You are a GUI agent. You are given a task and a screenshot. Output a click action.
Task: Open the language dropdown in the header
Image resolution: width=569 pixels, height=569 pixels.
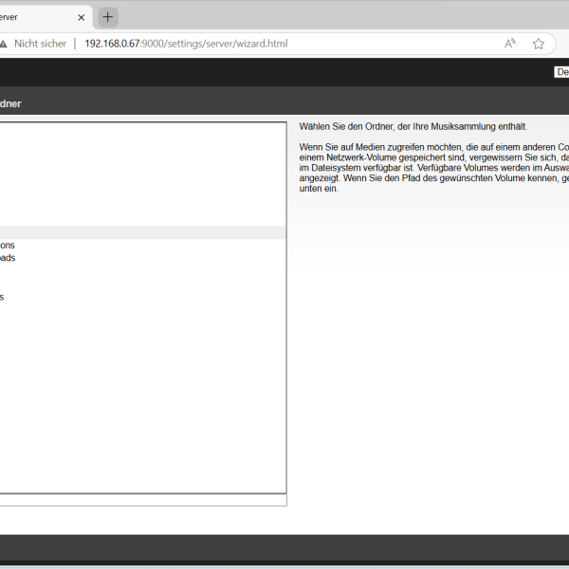pyautogui.click(x=561, y=72)
